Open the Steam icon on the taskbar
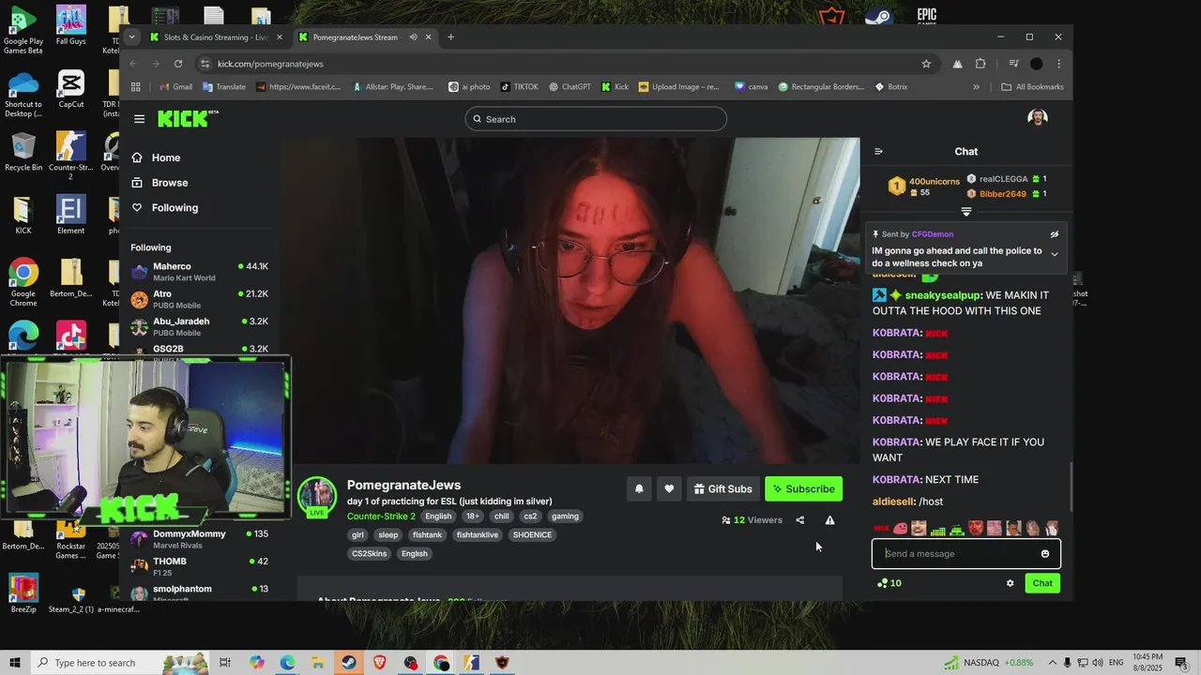 click(348, 663)
